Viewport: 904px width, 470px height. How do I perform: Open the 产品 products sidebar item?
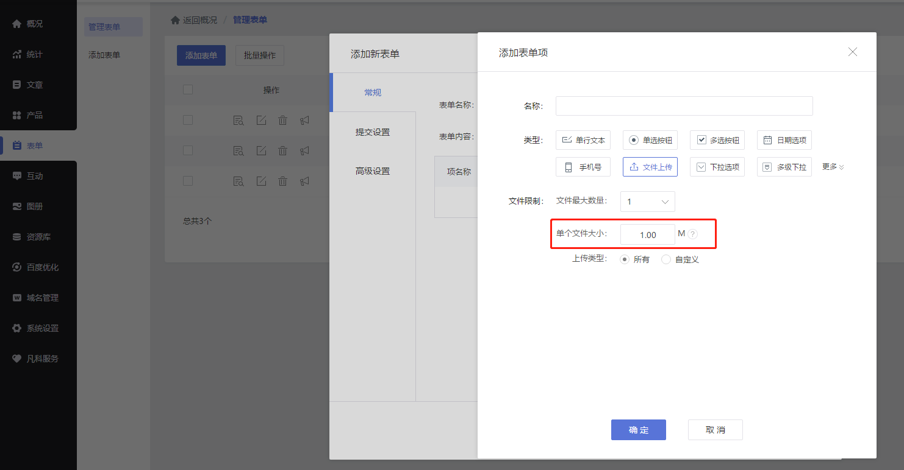coord(38,115)
